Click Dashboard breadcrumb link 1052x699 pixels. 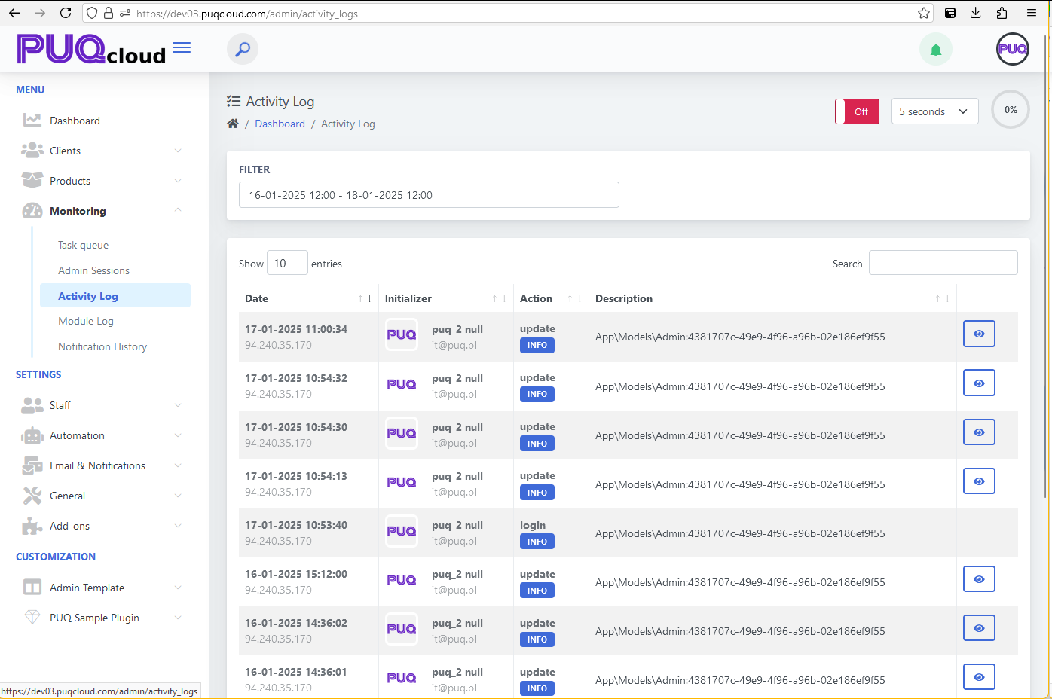[280, 124]
